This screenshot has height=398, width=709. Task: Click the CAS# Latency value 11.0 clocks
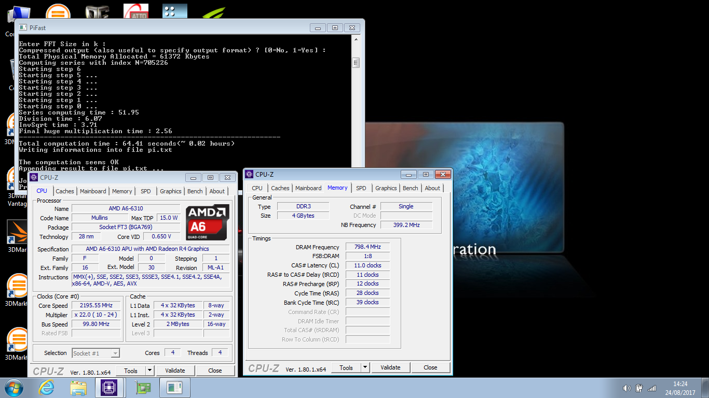pyautogui.click(x=367, y=265)
